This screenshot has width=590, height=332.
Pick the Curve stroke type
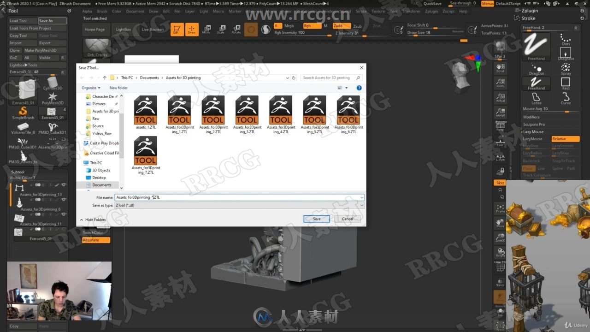tap(566, 98)
